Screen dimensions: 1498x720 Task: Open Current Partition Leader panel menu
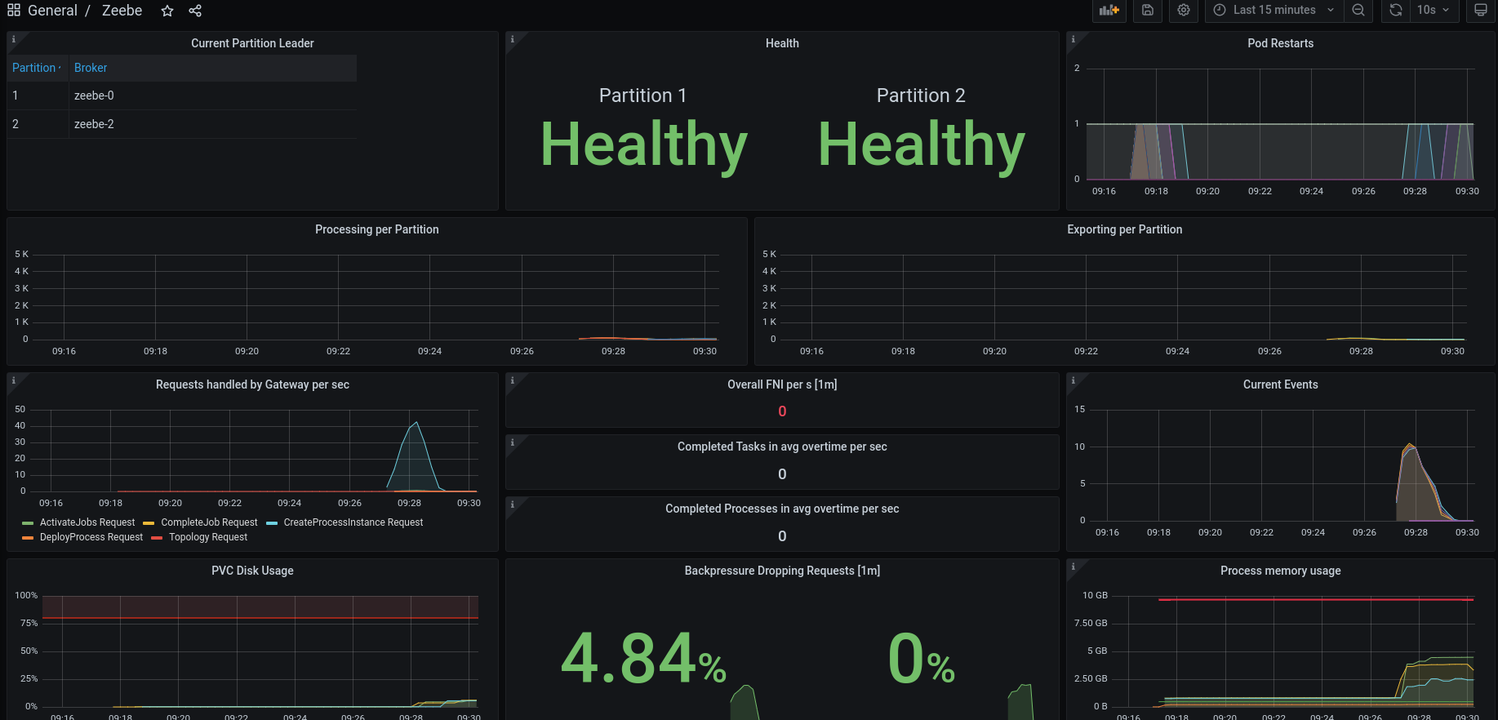(x=252, y=43)
